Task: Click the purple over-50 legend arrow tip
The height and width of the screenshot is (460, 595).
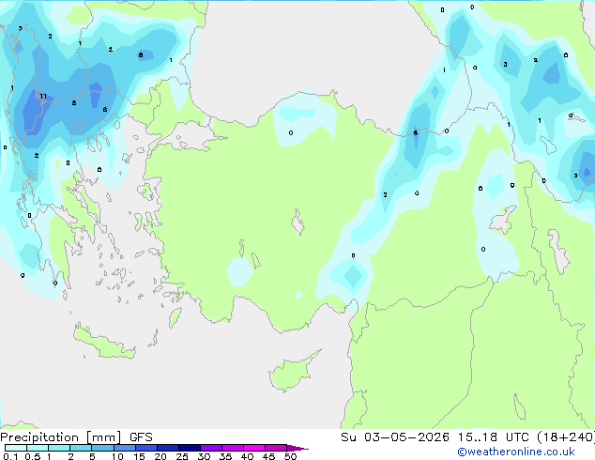Action: click(297, 448)
